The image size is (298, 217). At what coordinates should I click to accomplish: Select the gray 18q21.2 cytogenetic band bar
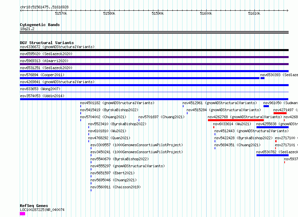click(154, 32)
